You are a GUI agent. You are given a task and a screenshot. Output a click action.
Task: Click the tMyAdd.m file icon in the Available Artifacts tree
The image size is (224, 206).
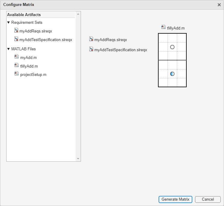tap(16, 65)
